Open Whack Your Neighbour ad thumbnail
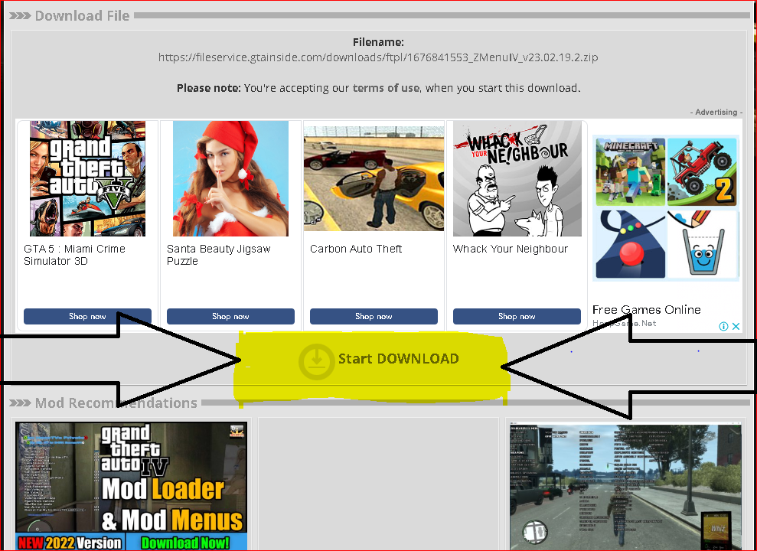Viewport: 757px width, 551px height. [x=517, y=178]
